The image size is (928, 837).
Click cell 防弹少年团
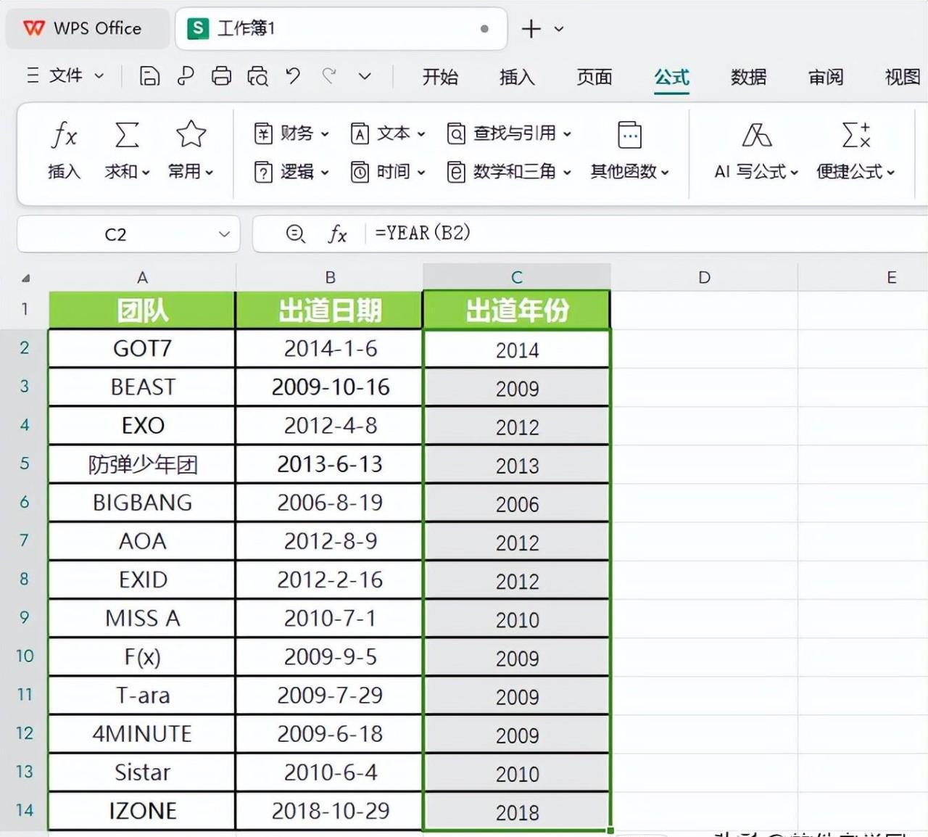click(x=142, y=464)
